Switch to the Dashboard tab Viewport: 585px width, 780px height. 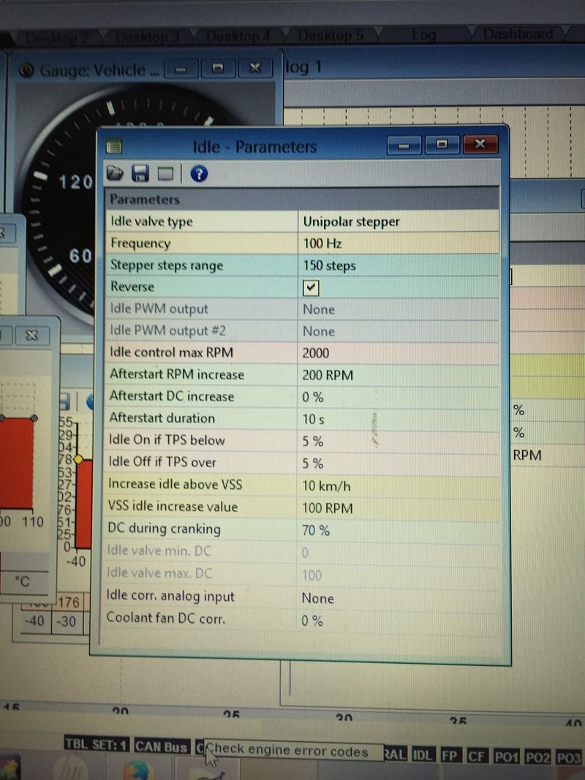click(517, 34)
